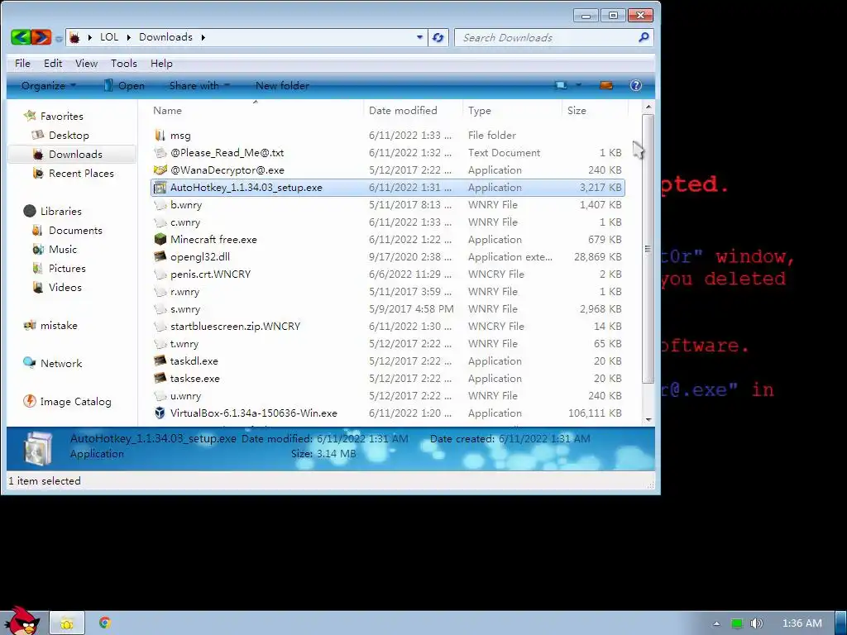Open the view options dropdown arrow
Viewport: 847px width, 635px height.
[x=578, y=85]
